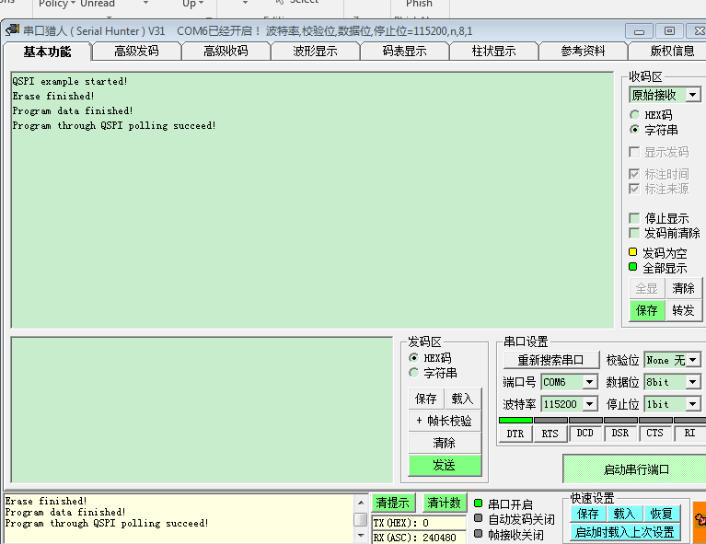The height and width of the screenshot is (544, 706).
Task: Click the 自动发码关闭 status light
Action: pos(478,518)
